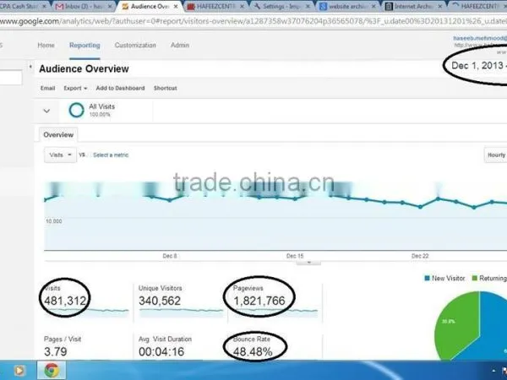Viewport: 507px width, 380px height.
Task: Switch to the Internet Archive browser tab
Action: (414, 6)
